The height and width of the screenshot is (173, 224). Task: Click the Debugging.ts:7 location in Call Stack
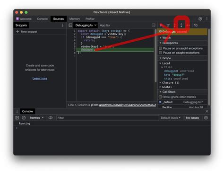pos(193,102)
